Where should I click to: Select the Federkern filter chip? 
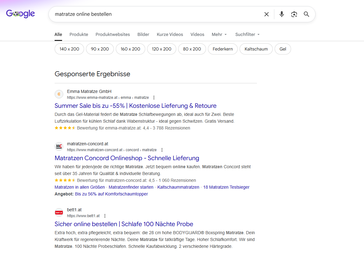(x=222, y=49)
